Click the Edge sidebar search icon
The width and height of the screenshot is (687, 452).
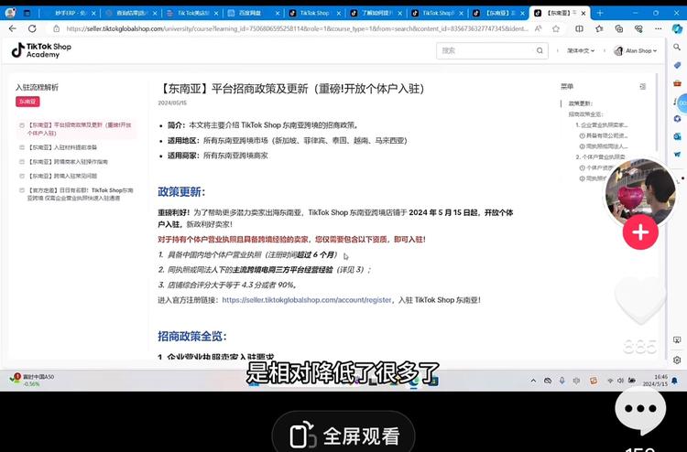[677, 47]
